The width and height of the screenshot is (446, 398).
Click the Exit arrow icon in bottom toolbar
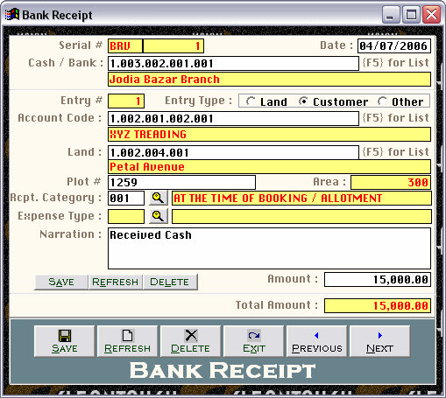(x=254, y=336)
